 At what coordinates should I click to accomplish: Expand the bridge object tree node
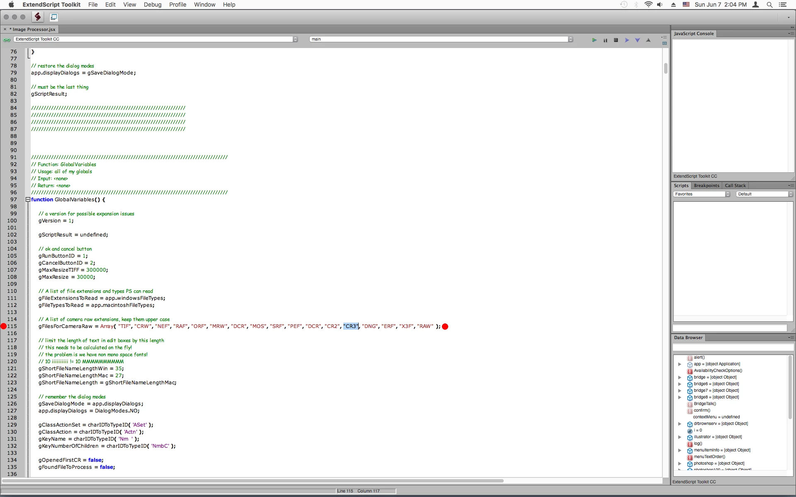coord(680,378)
